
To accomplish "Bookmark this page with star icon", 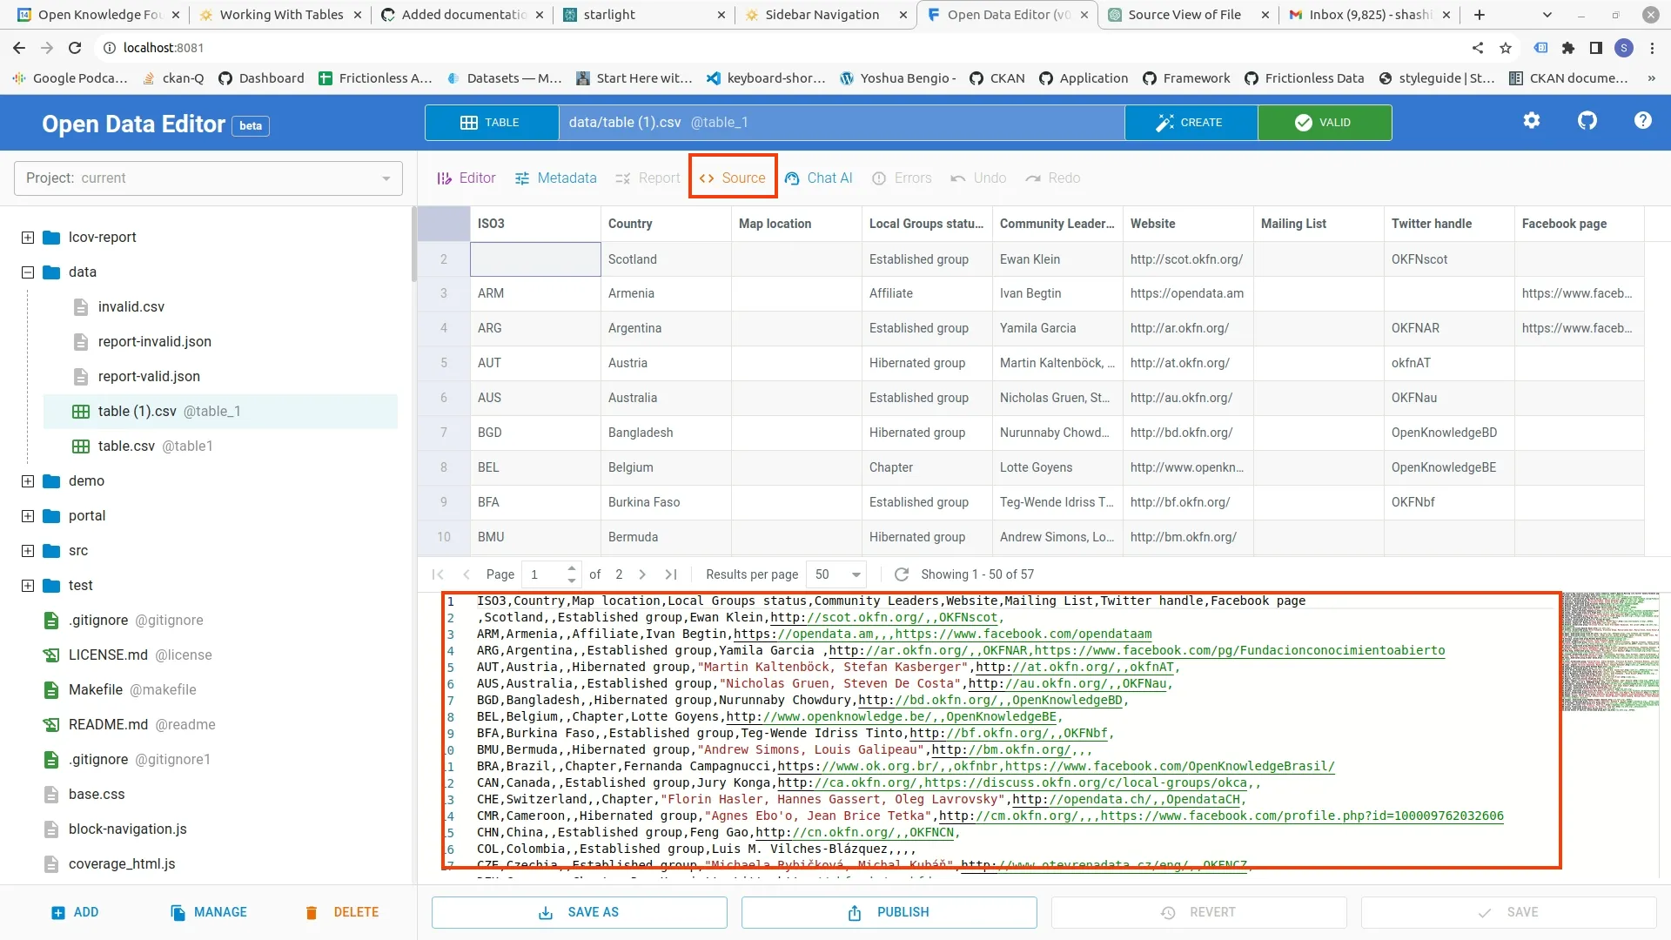I will 1506,48.
